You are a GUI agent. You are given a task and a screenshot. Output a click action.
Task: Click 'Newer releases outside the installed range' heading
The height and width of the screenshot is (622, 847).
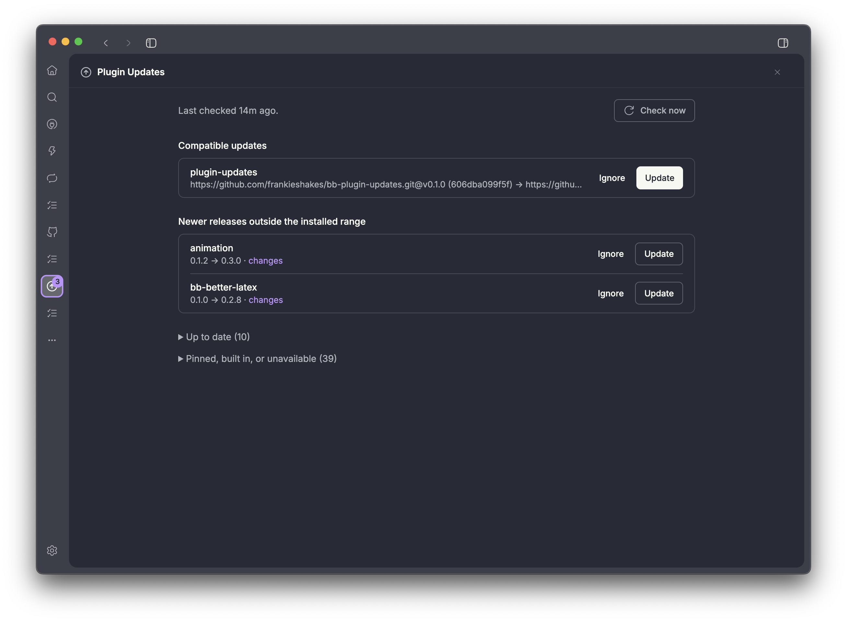[x=272, y=222]
